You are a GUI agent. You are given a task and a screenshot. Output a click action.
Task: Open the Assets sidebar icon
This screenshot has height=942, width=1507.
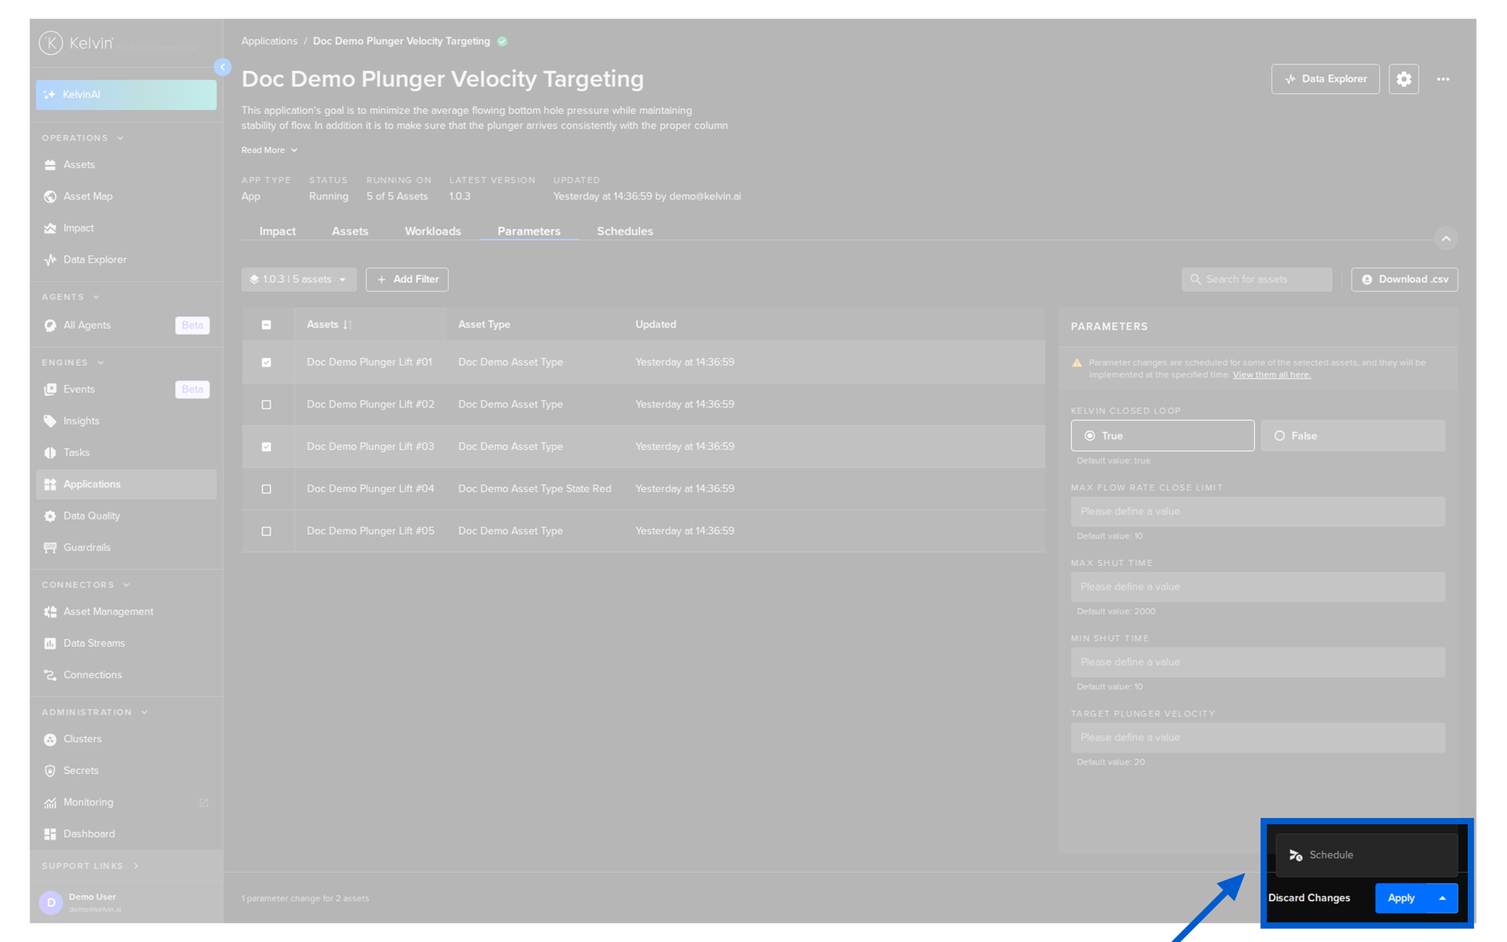[50, 165]
